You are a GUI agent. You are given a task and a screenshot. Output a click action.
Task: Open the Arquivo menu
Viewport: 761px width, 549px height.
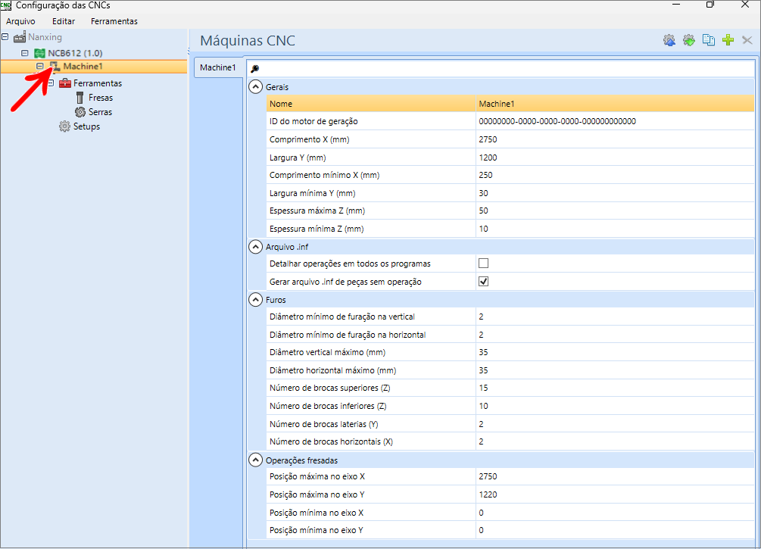(21, 21)
